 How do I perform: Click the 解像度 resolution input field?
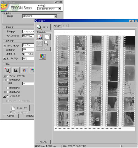28,50
